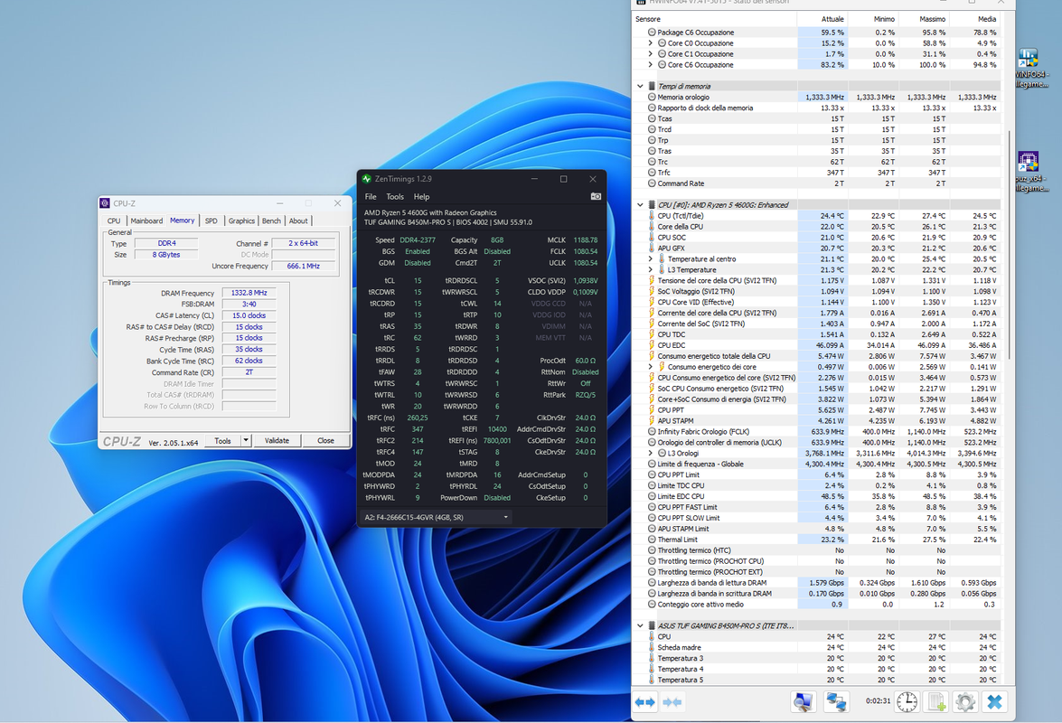The image size is (1062, 723).
Task: Click the collapse columns arrows button in HWiNFO
Action: 672,702
